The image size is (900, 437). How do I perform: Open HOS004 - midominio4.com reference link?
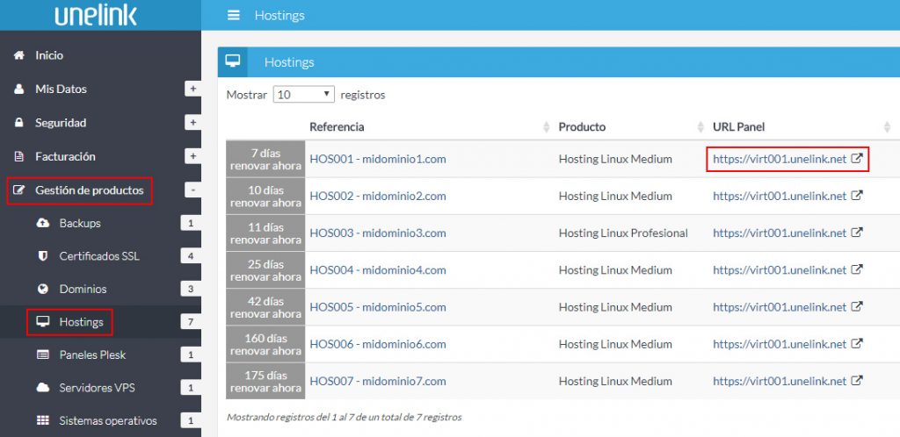pos(378,269)
